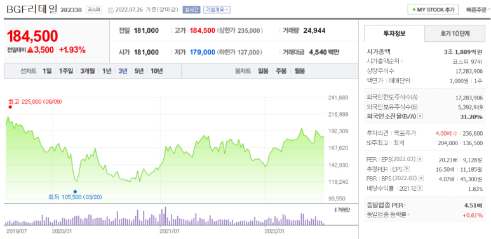491x239 pixels.
Task: Click help icon beside 추정PER EPS
Action: (x=407, y=169)
